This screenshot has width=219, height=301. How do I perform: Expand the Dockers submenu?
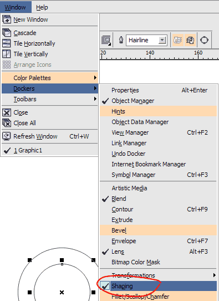(50, 88)
